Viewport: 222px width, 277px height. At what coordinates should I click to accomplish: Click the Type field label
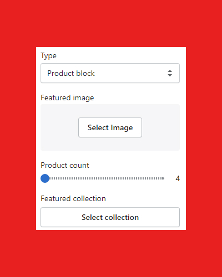click(48, 56)
